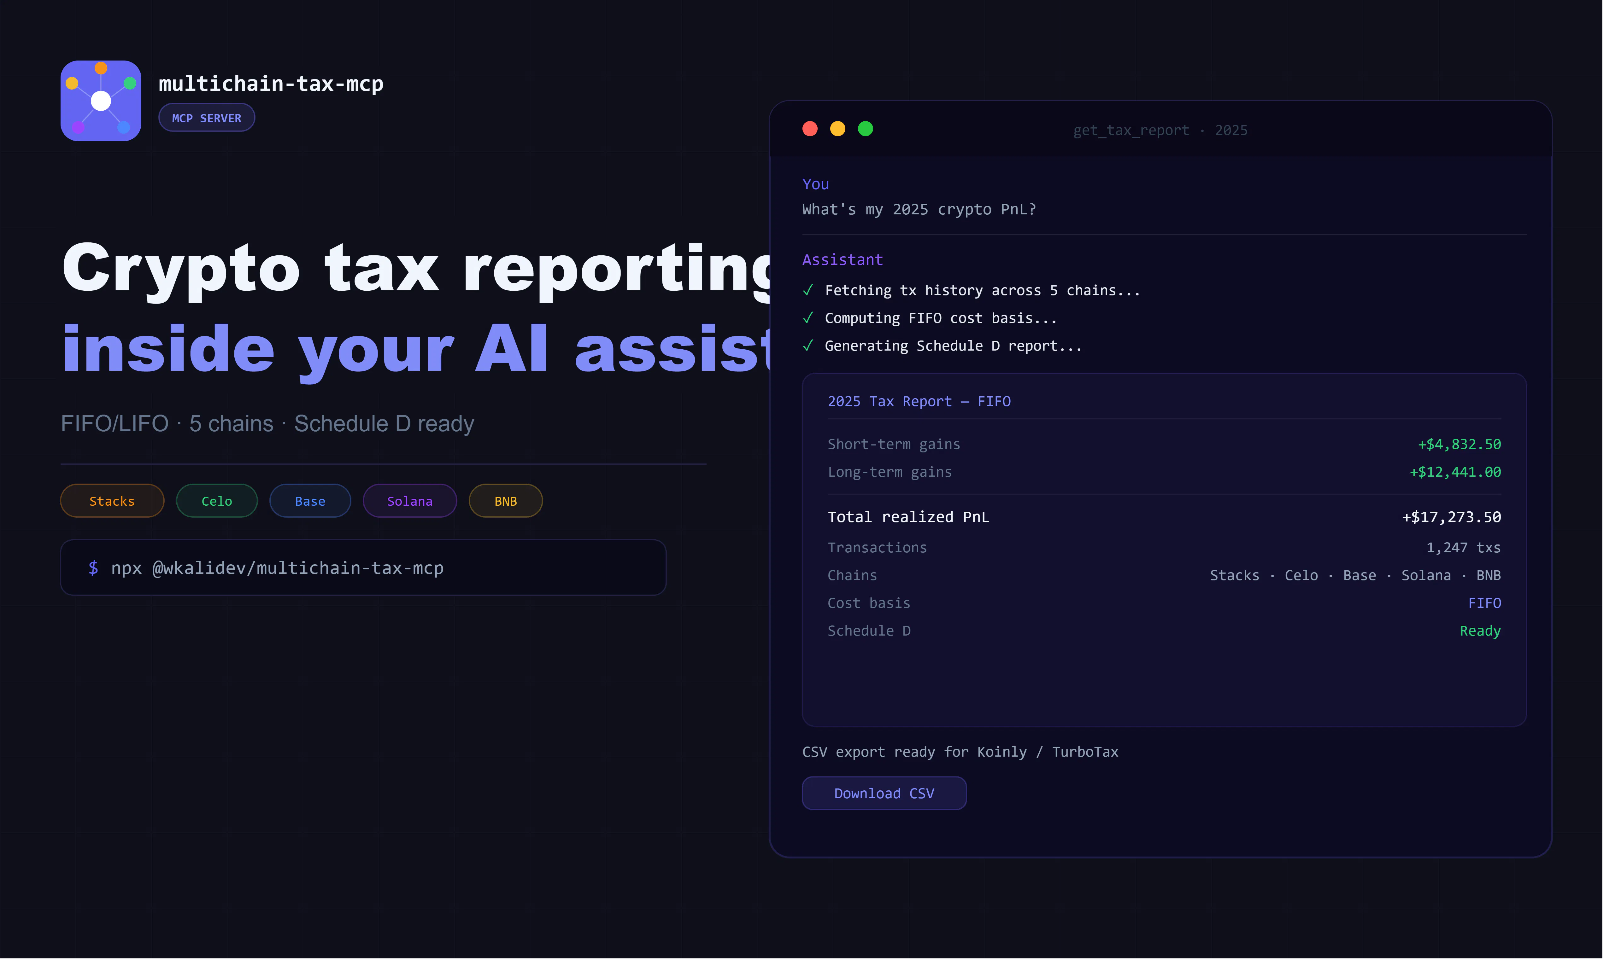This screenshot has height=971, width=1615.
Task: Select the BNB chain pill
Action: pos(505,501)
